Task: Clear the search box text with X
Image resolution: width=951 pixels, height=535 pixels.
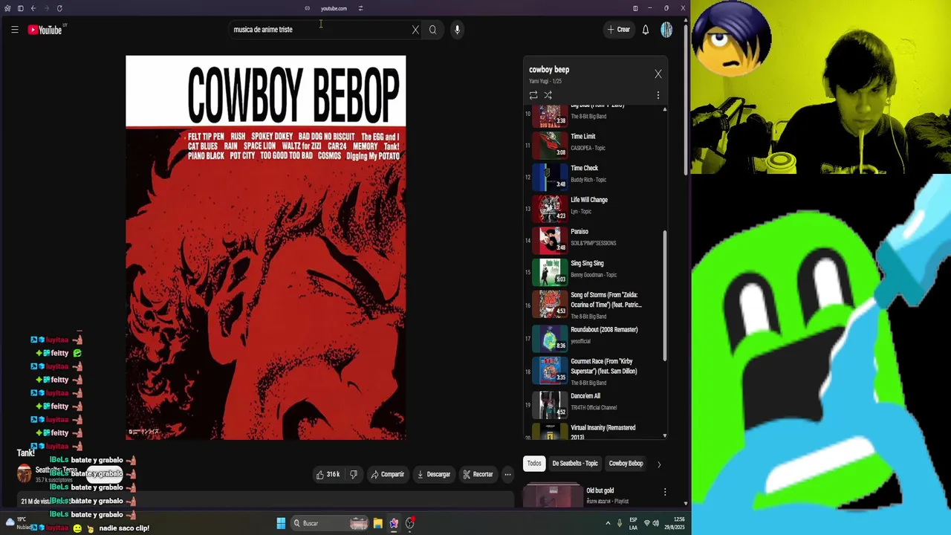Action: 415,30
